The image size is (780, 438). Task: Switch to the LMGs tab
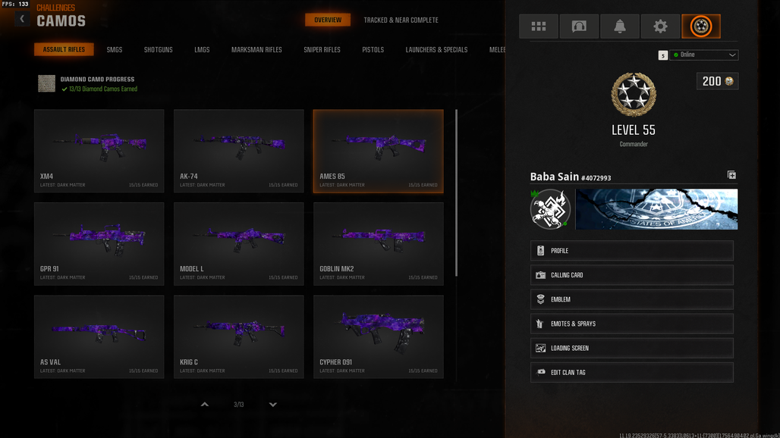[202, 50]
